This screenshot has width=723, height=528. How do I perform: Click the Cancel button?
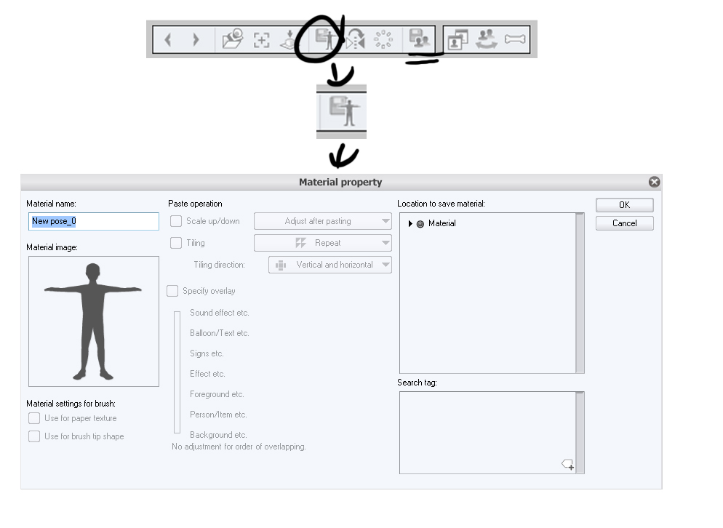(x=624, y=223)
